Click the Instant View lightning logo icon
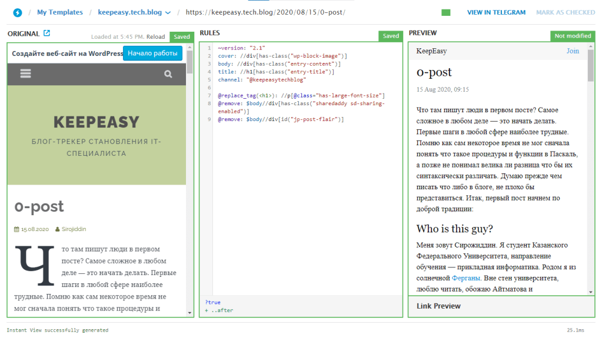This screenshot has height=338, width=602. 18,12
